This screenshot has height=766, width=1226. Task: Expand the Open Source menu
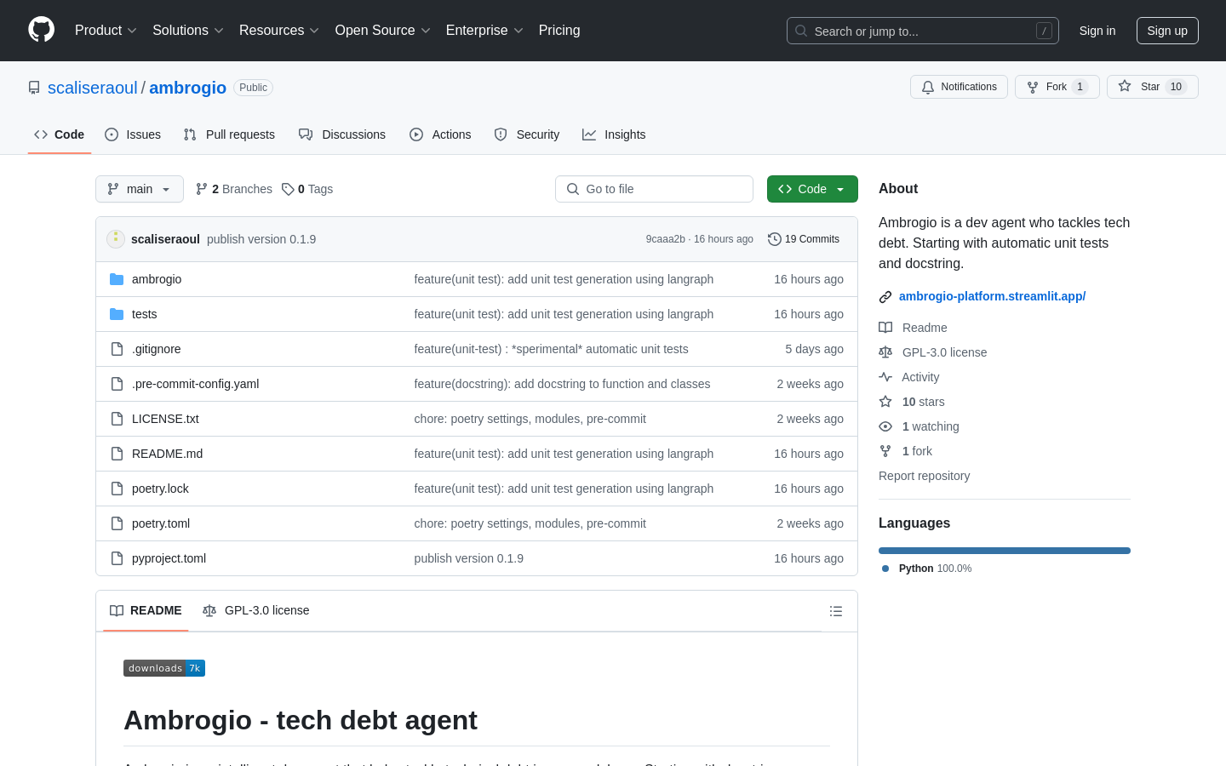click(383, 31)
